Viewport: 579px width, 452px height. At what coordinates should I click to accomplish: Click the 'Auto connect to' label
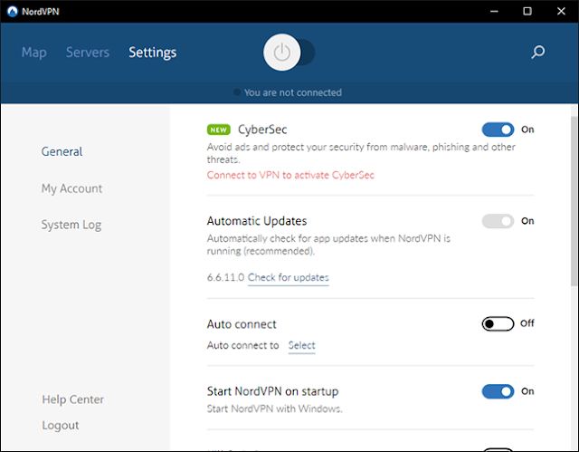pos(242,345)
